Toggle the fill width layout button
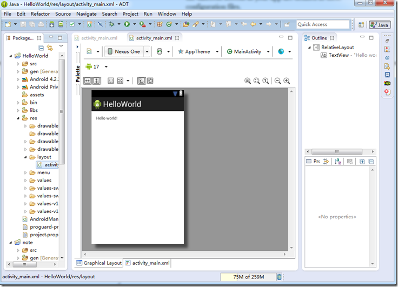Screen dimensions: 398x287 click(87, 81)
